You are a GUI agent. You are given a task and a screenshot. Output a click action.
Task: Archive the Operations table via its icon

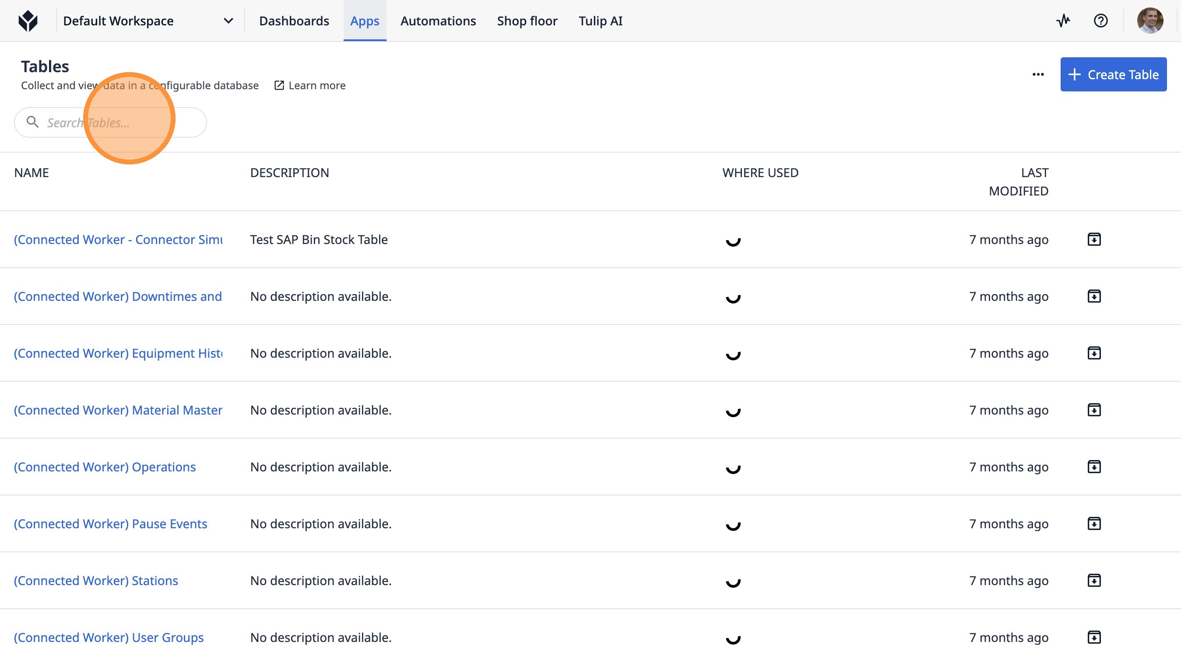[x=1094, y=466]
